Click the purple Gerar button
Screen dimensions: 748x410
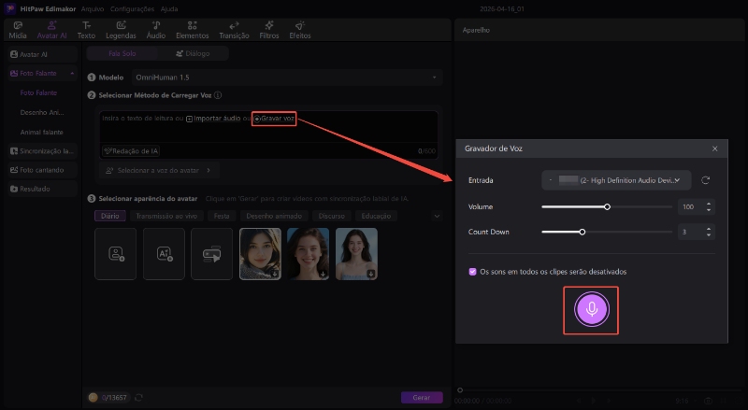[x=421, y=397]
